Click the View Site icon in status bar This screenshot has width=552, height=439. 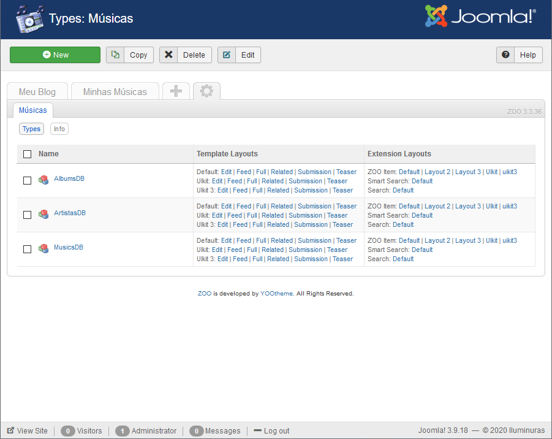tap(10, 430)
